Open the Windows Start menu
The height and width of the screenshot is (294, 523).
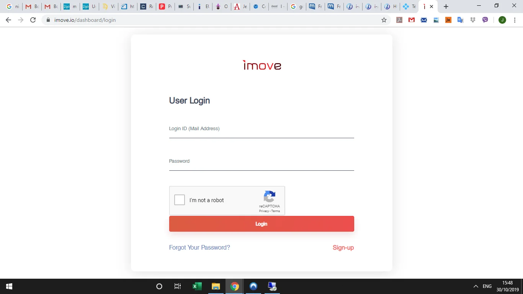pos(9,286)
